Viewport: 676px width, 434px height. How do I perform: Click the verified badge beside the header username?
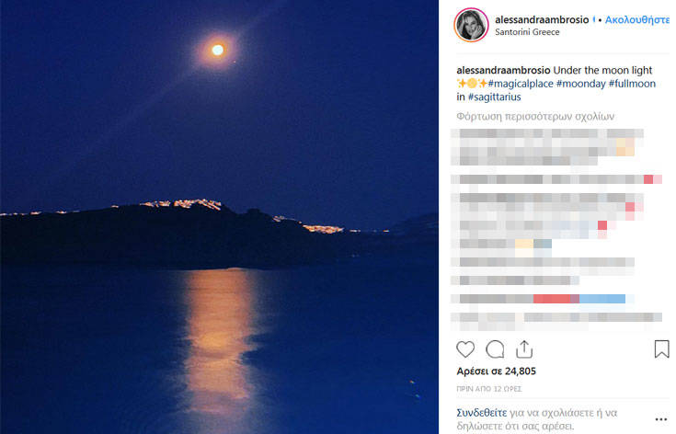(594, 19)
